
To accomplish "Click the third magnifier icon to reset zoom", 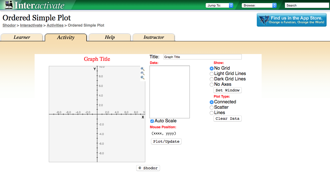I will (x=142, y=77).
